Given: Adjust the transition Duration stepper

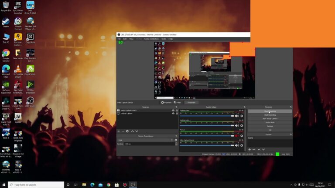Looking at the screenshot, I should click(176, 144).
